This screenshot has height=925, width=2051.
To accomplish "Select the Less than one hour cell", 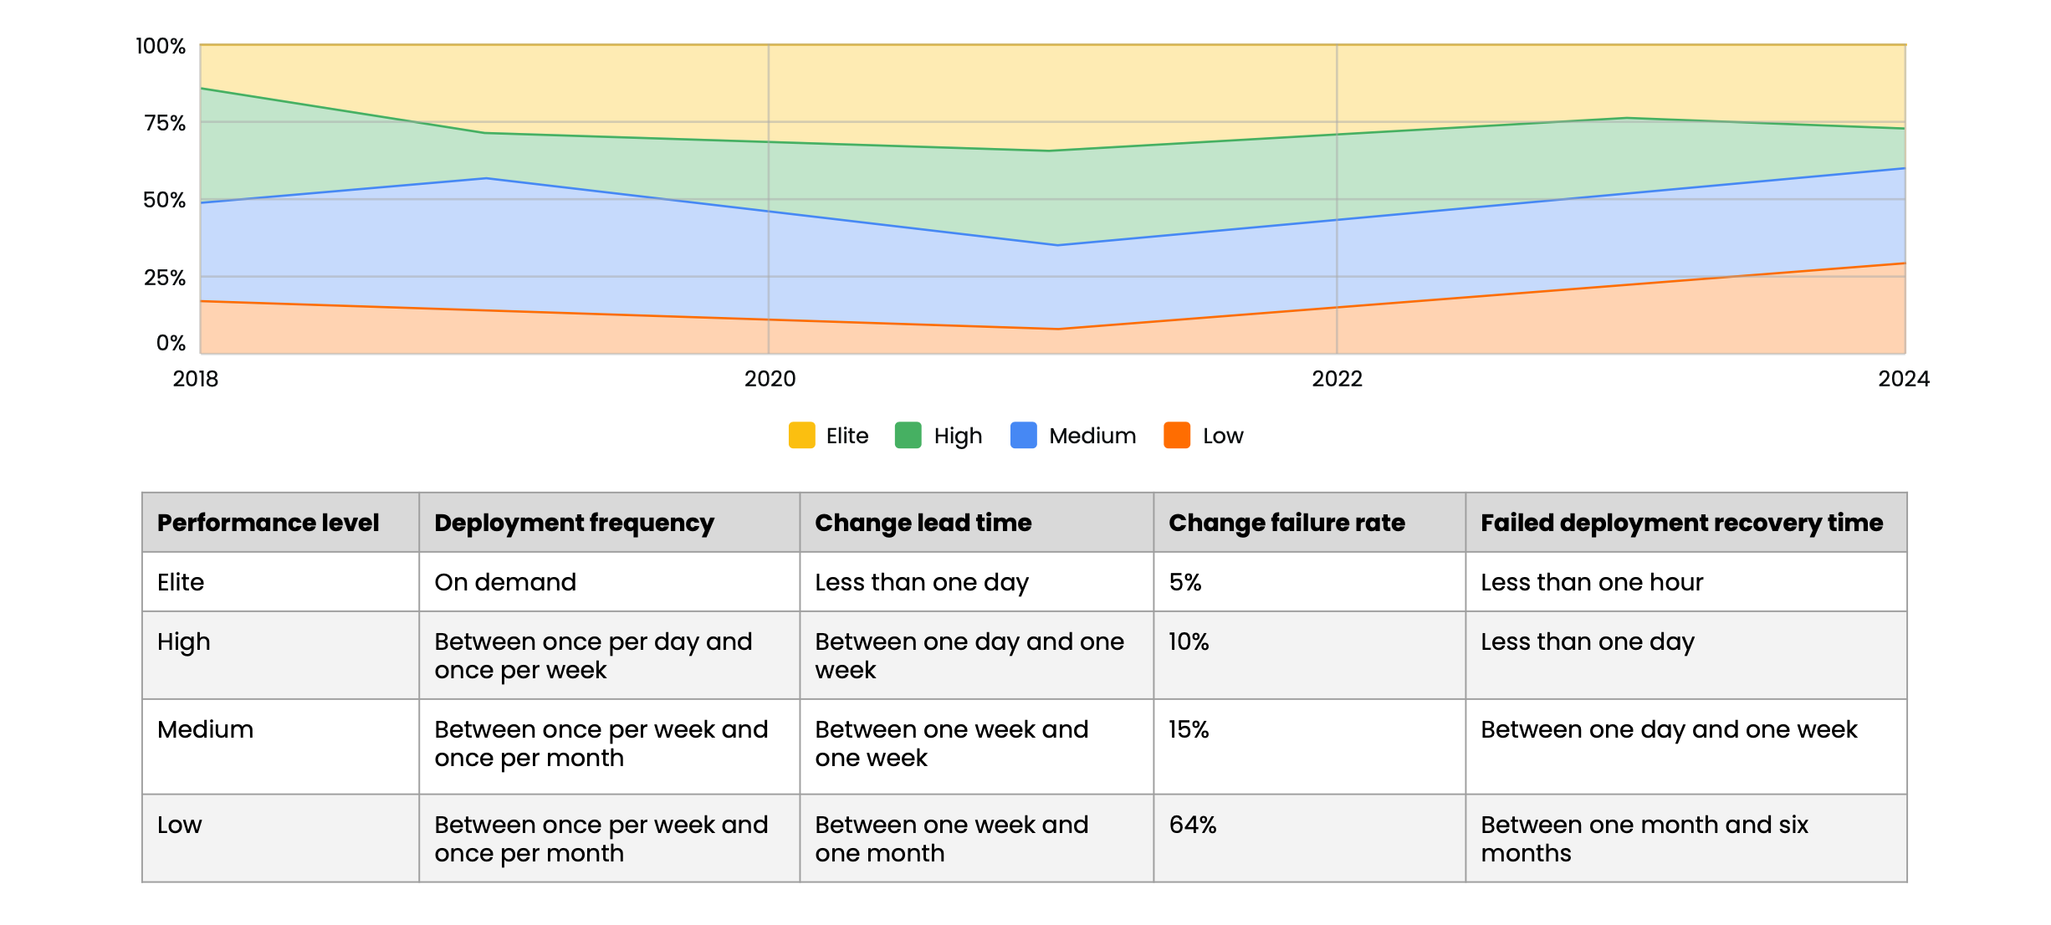I will tap(1592, 582).
